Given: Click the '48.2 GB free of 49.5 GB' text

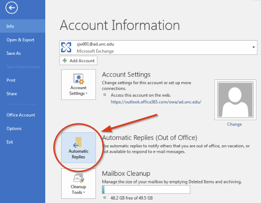Looking at the screenshot, I should (x=132, y=198).
